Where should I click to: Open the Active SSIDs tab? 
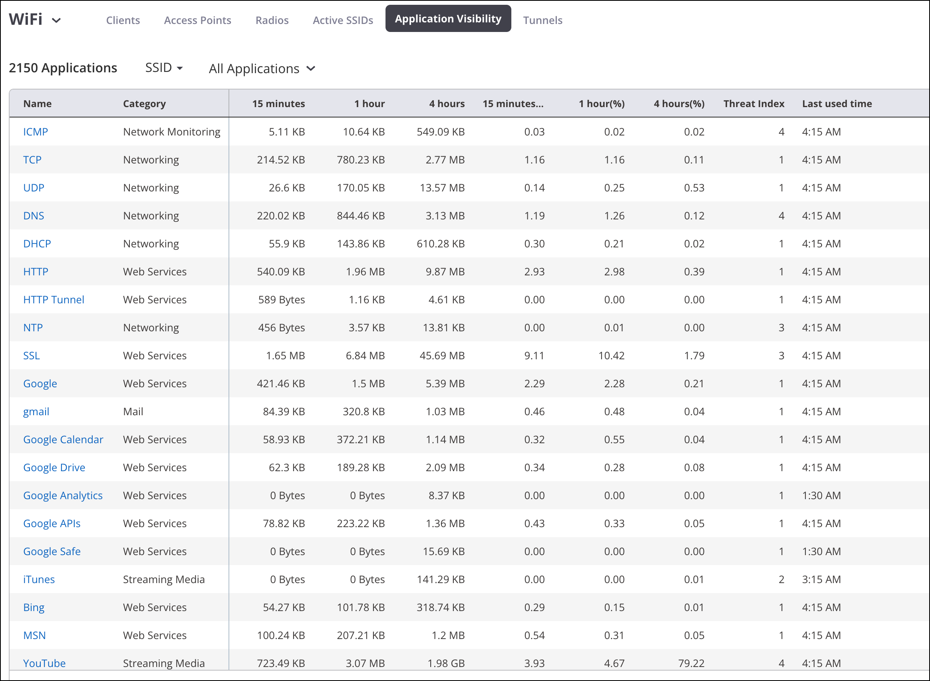342,20
